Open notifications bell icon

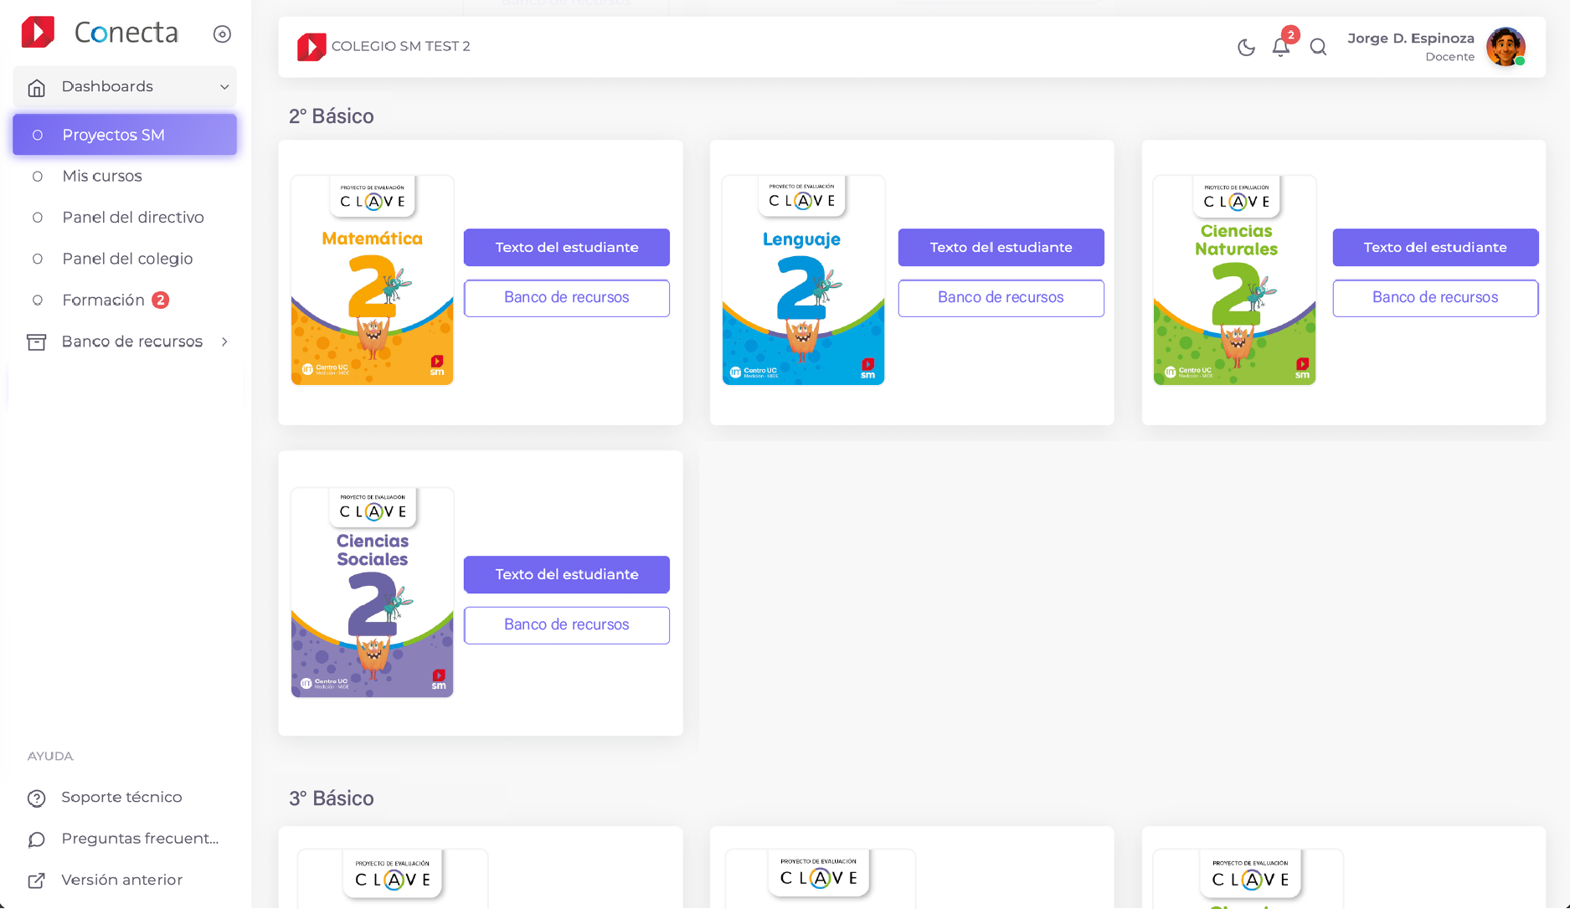[x=1281, y=47]
